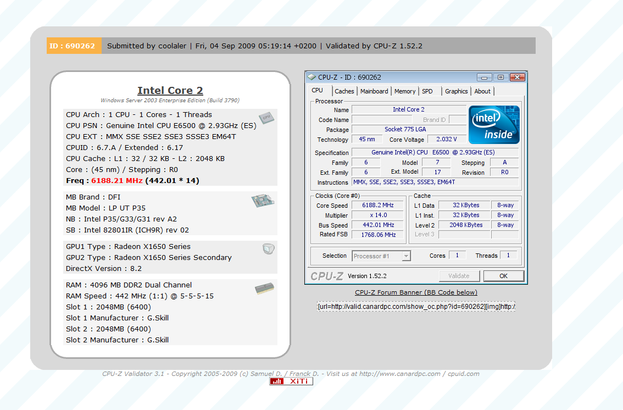Click the CPU chip icon beside CPU Arch
The image size is (623, 410).
(266, 118)
